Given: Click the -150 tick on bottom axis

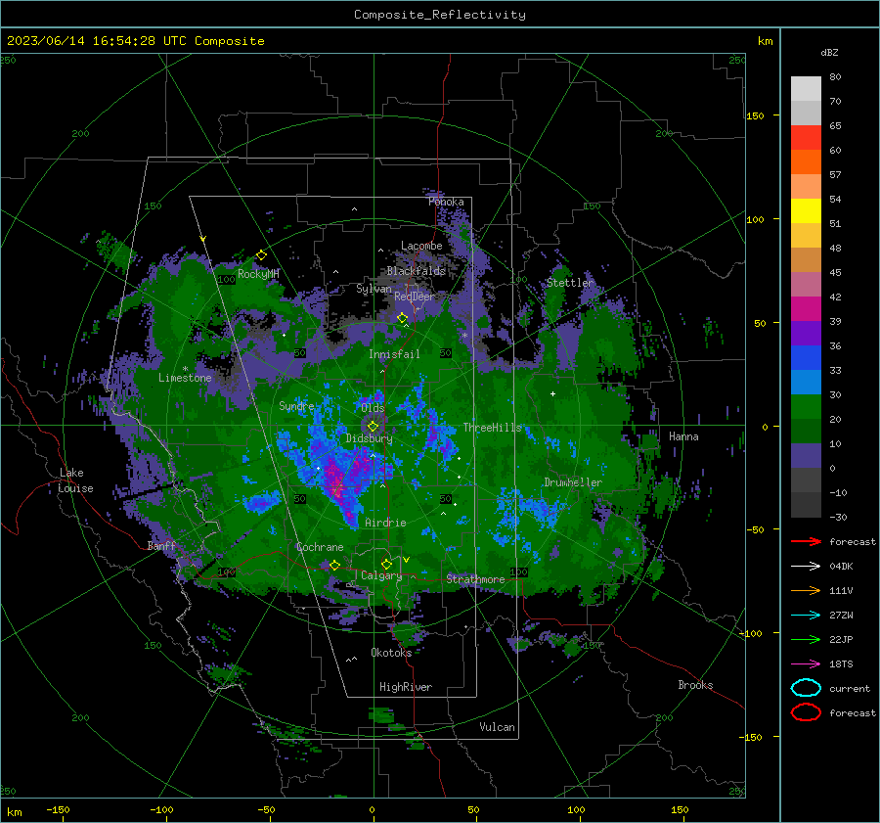Looking at the screenshot, I should coord(58,809).
